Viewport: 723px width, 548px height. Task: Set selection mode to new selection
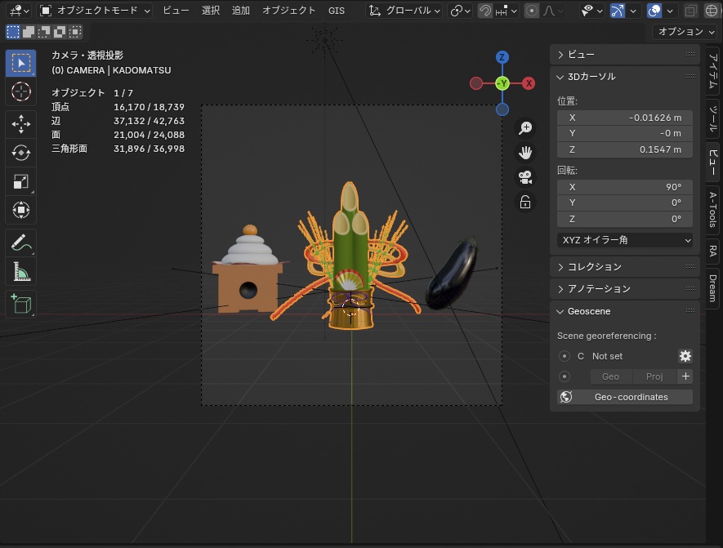(x=13, y=32)
